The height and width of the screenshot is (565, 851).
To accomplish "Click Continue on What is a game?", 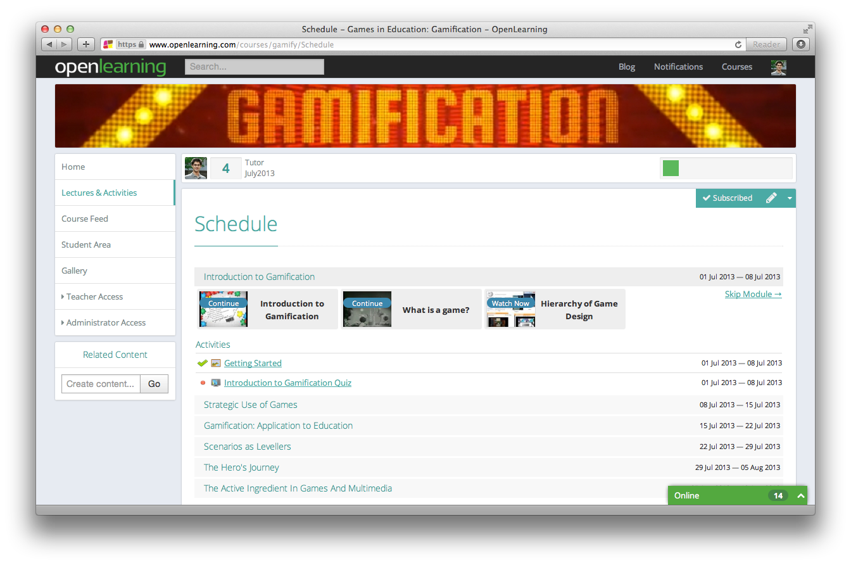I will click(x=367, y=303).
